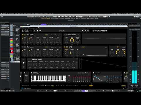Toggle the Macro module checkbox
Screen dimensions: 141x105
[x=25, y=73]
